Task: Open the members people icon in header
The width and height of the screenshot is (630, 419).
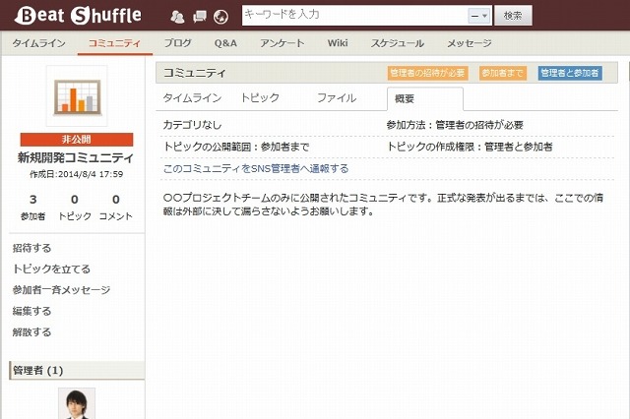Action: (x=177, y=17)
